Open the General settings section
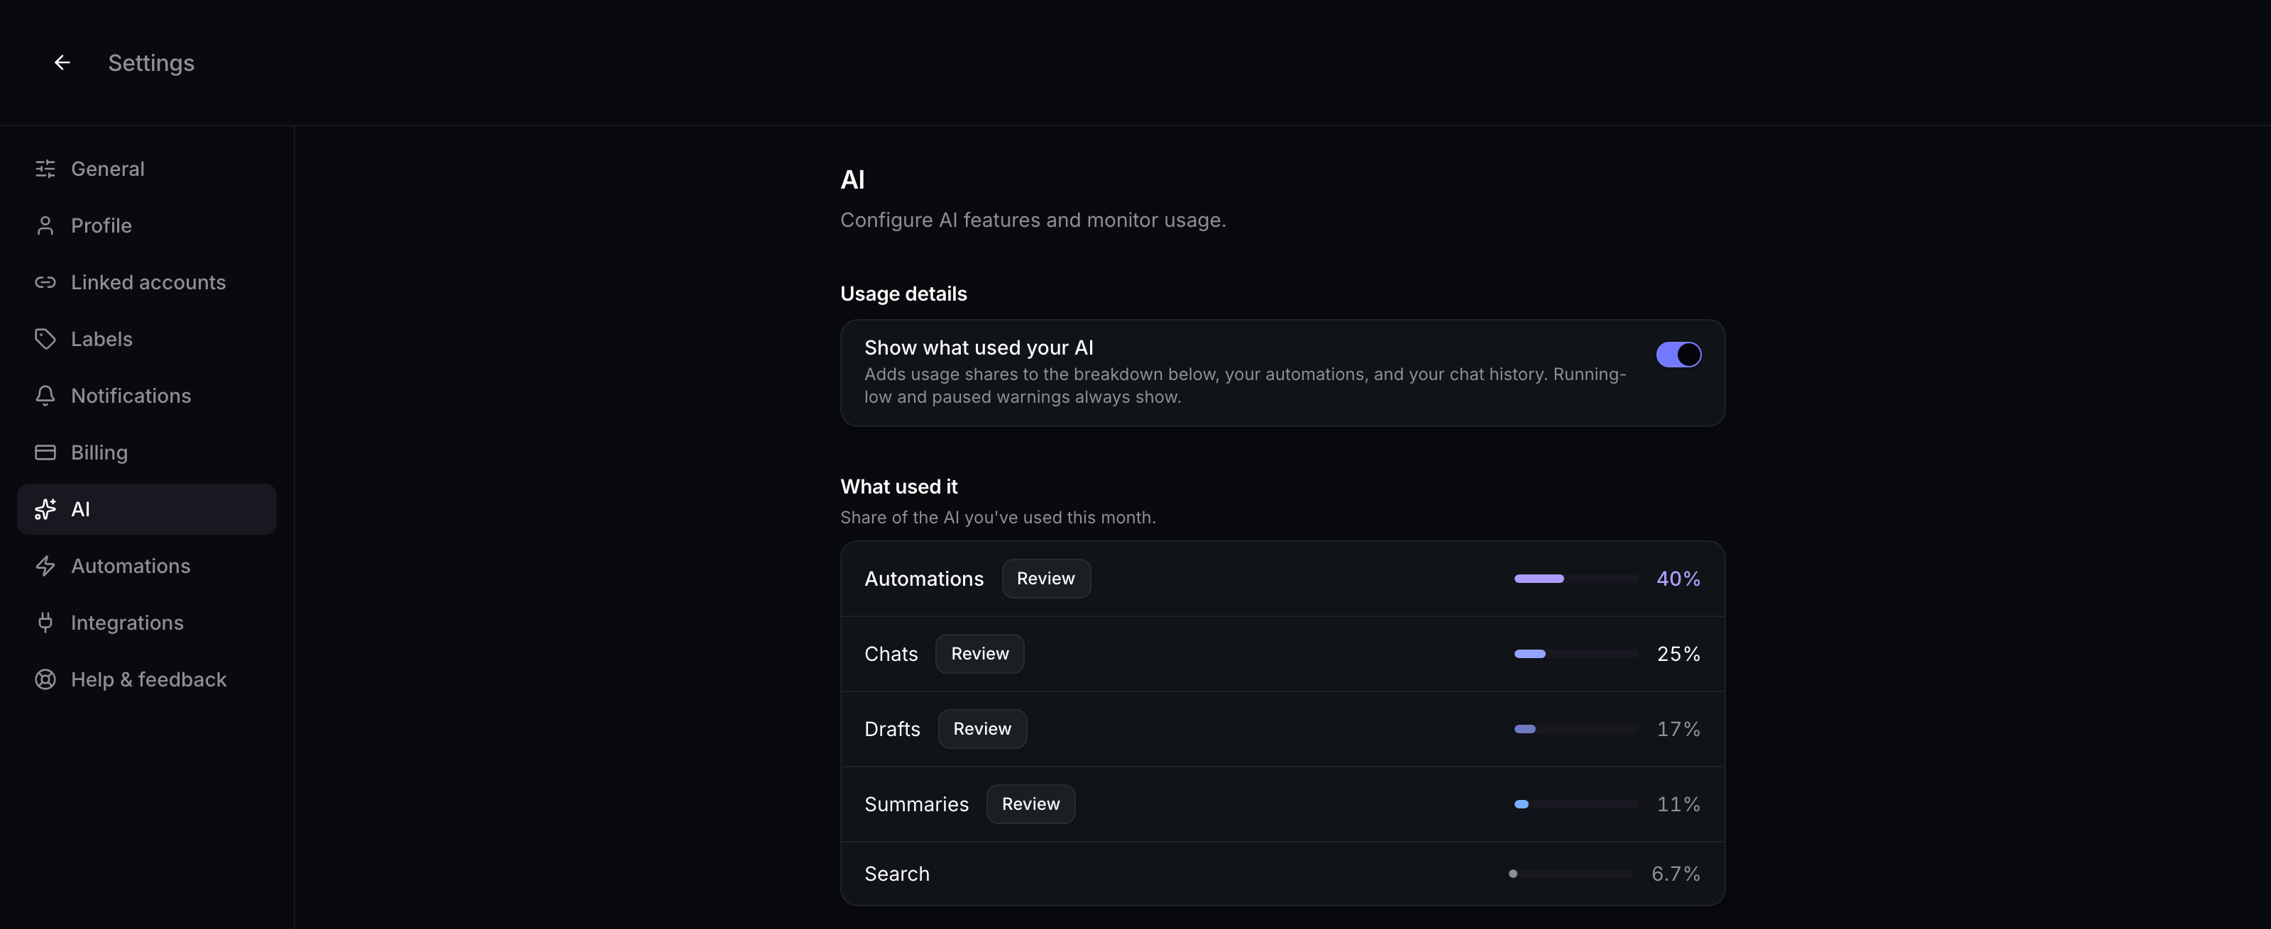 [146, 169]
